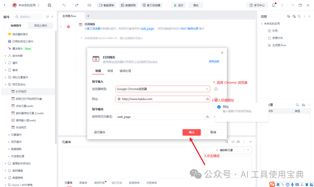Click 捕获新元素 button

[224, 150]
